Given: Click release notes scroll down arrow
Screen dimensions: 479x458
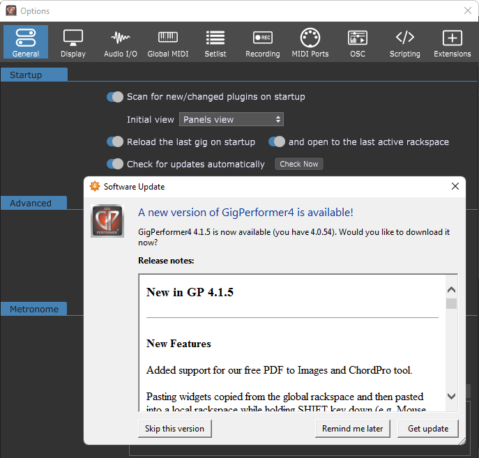Looking at the screenshot, I should coord(452,397).
